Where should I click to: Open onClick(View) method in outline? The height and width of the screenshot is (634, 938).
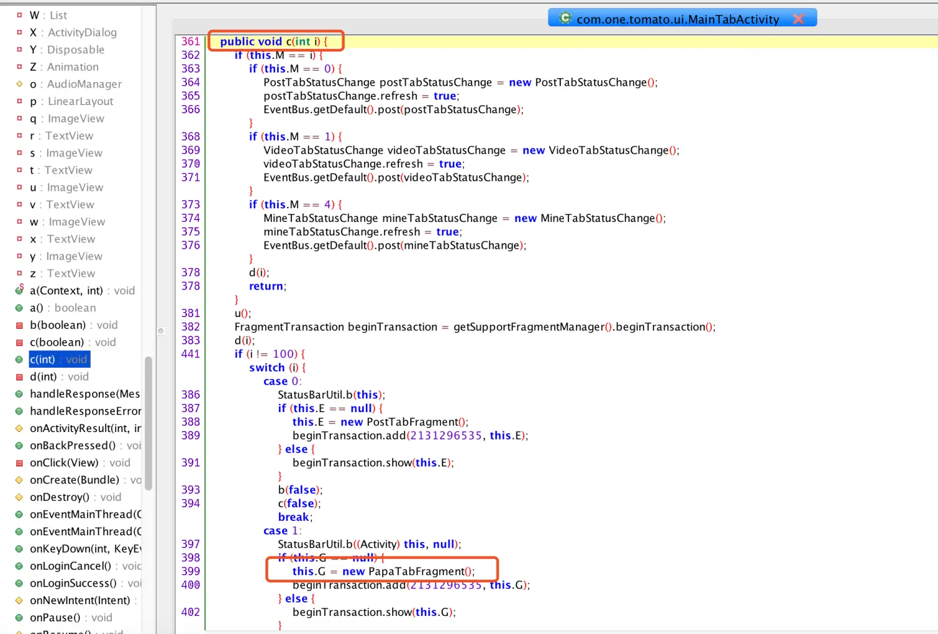pyautogui.click(x=80, y=462)
